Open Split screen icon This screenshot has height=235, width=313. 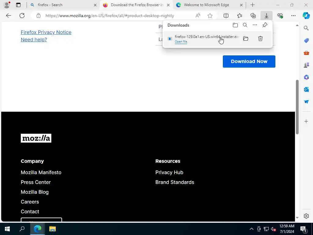point(226,16)
